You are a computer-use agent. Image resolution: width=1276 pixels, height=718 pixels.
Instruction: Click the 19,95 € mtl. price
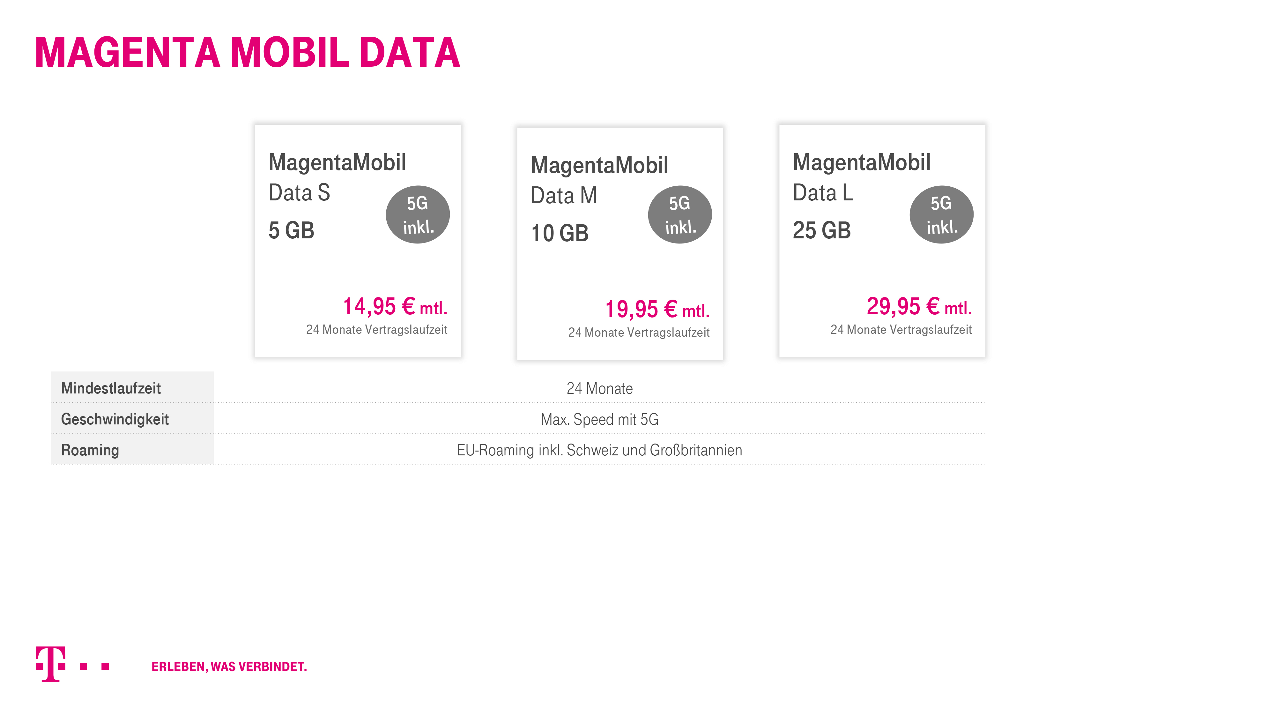[657, 309]
